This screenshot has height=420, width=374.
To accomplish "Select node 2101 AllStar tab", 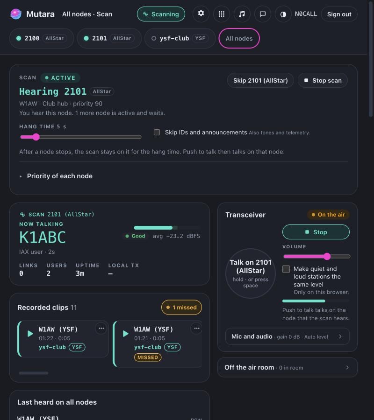I will 109,38.
